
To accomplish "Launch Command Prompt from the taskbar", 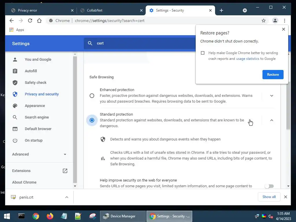I will (21, 216).
